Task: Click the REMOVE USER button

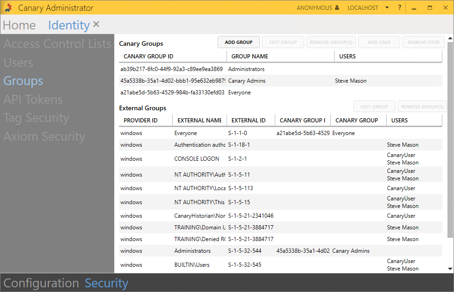Action: pyautogui.click(x=424, y=42)
